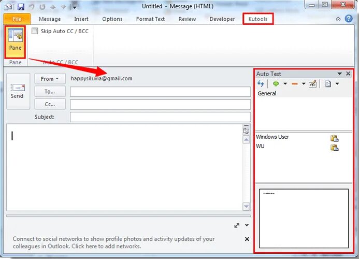Click the Auto Text document import/export icon
This screenshot has height=259, width=359.
coord(328,84)
